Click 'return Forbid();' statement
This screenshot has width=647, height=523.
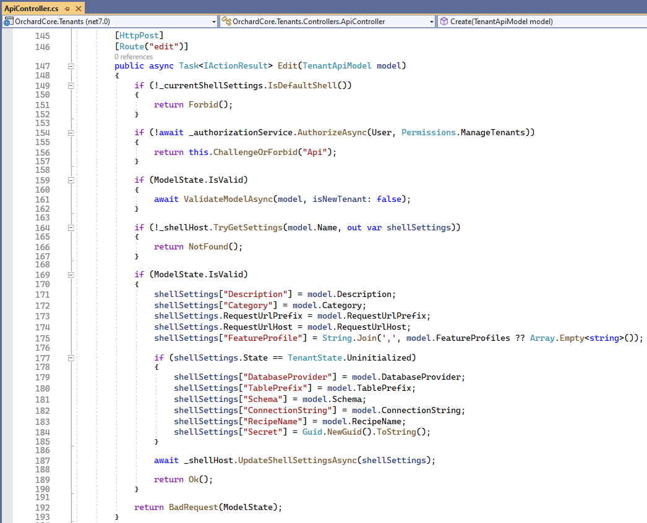(193, 104)
